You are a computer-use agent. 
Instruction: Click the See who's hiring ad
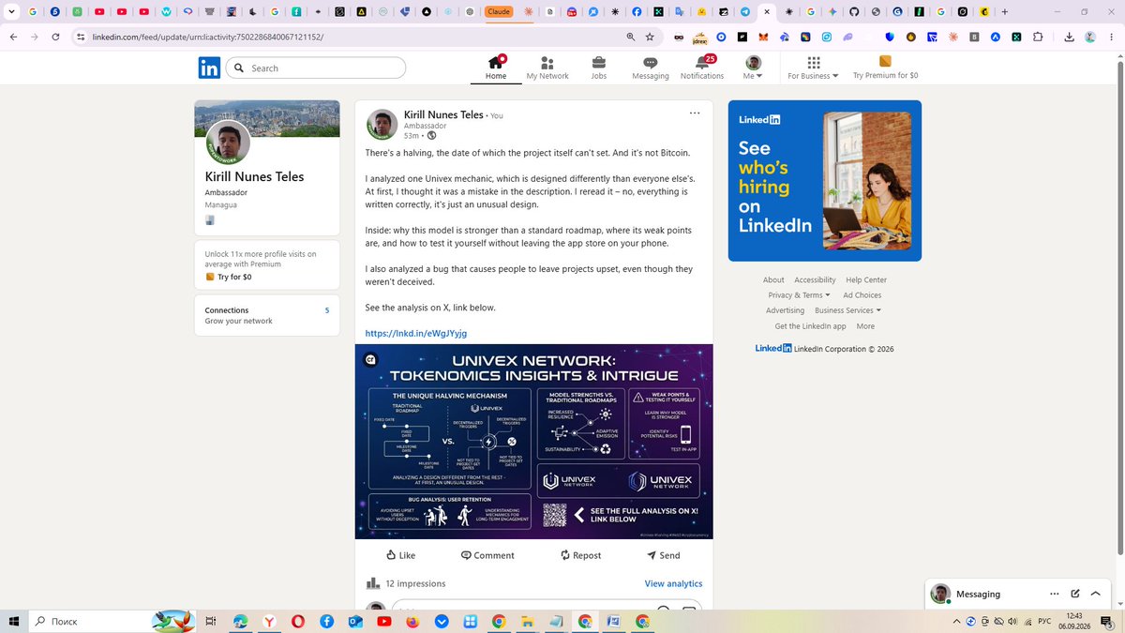(825, 181)
